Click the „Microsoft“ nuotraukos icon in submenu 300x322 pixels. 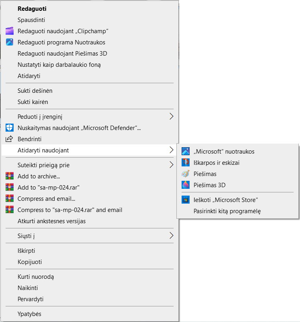click(x=186, y=152)
